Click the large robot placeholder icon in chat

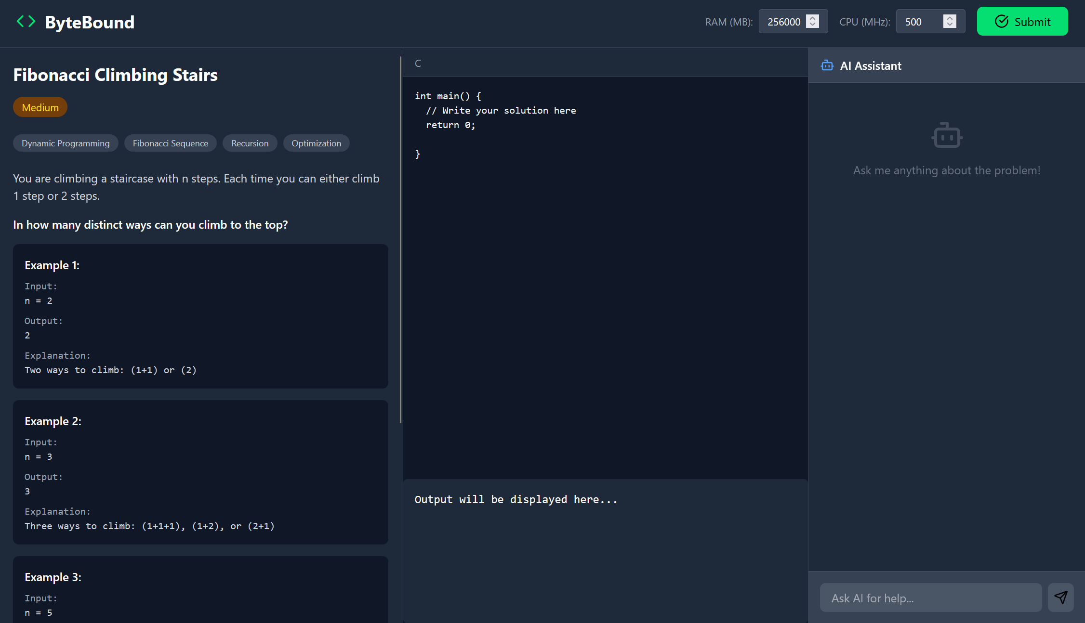947,135
